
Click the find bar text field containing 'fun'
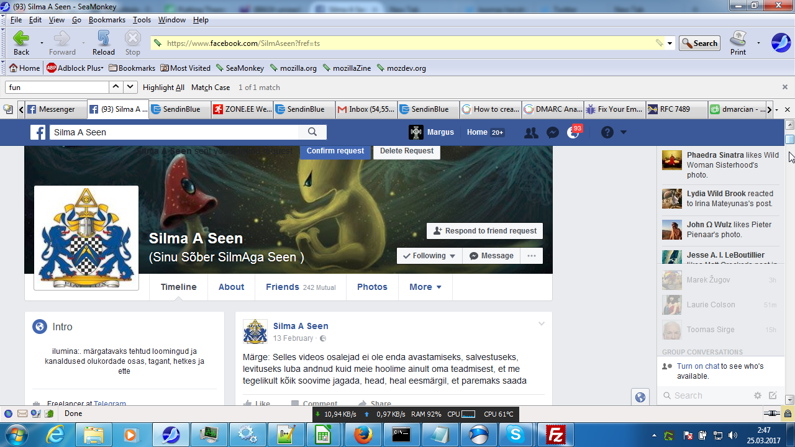[57, 88]
